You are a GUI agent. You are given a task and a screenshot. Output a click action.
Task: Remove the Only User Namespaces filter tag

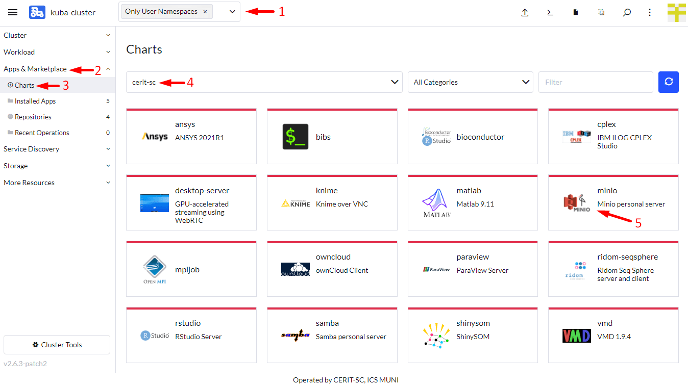(x=205, y=12)
